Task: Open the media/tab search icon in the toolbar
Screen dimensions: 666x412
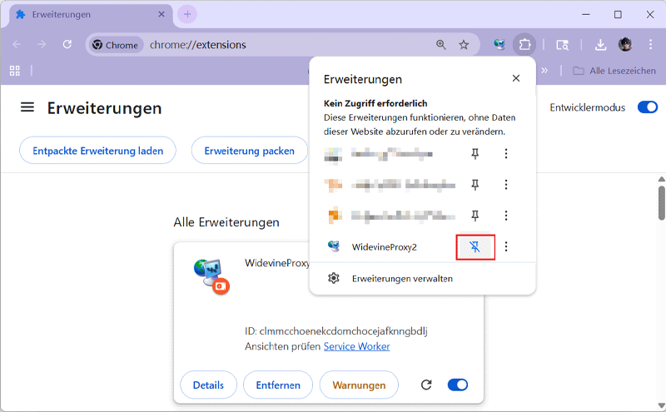Action: click(563, 45)
